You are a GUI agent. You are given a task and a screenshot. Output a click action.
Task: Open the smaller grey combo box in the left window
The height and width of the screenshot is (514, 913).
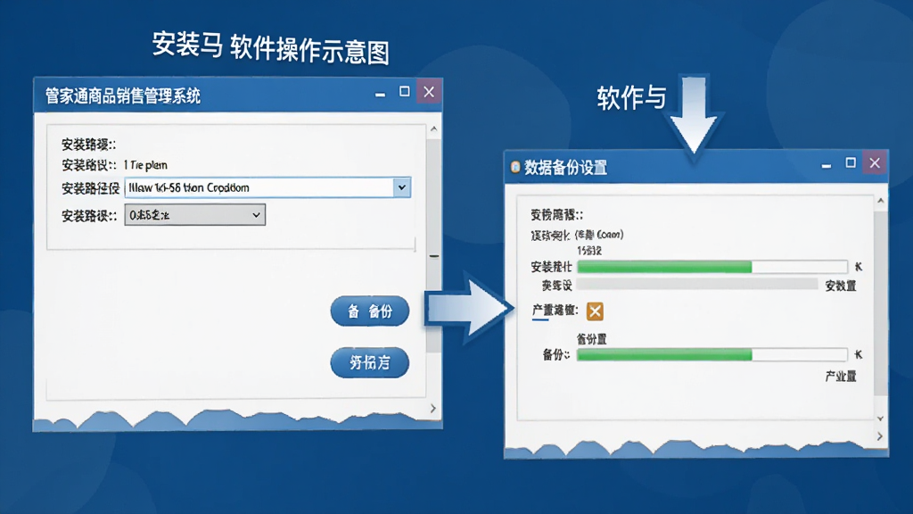(x=195, y=215)
